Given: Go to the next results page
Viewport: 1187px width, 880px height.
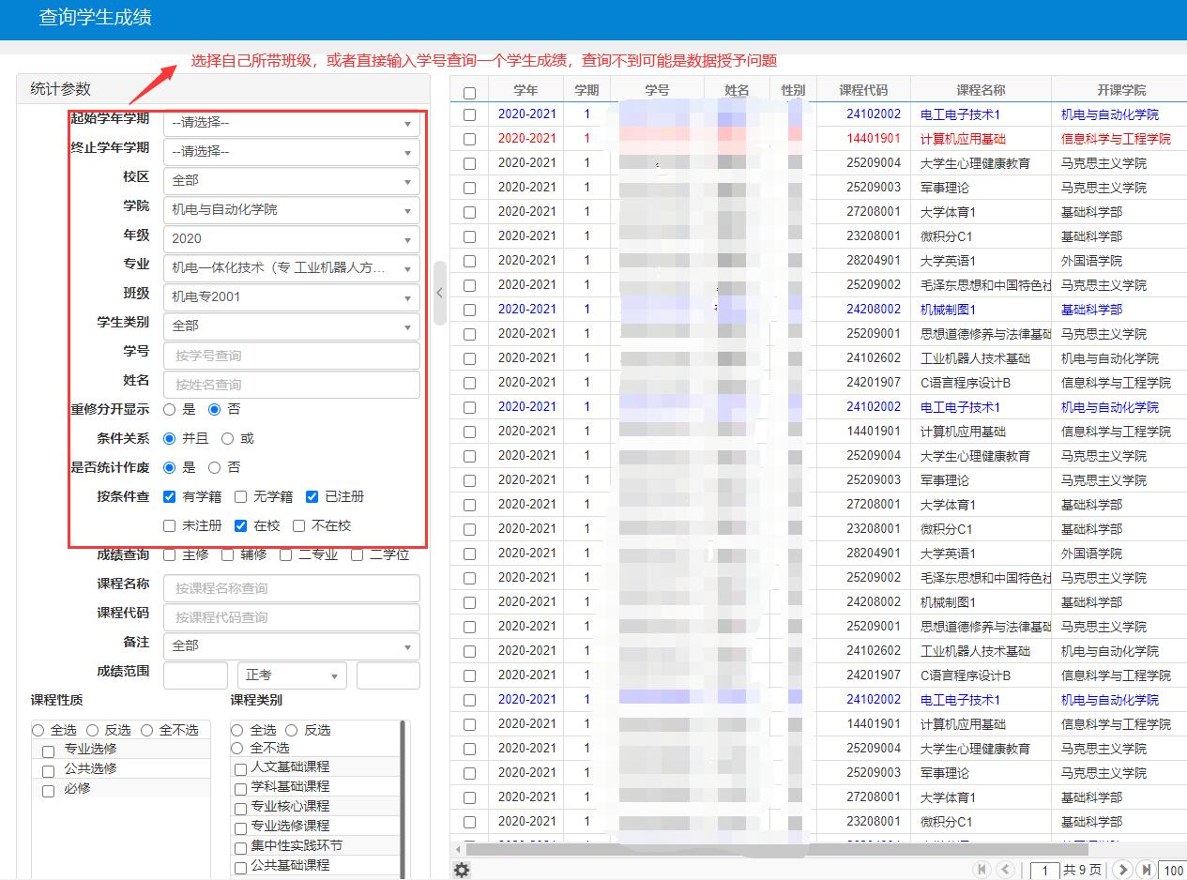Looking at the screenshot, I should point(1122,870).
